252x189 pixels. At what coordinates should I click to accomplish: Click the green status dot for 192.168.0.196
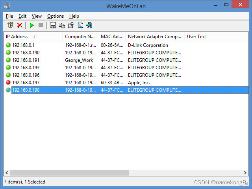8,75
